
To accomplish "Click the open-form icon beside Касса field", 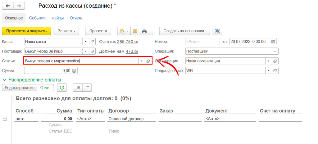I will [92, 42].
